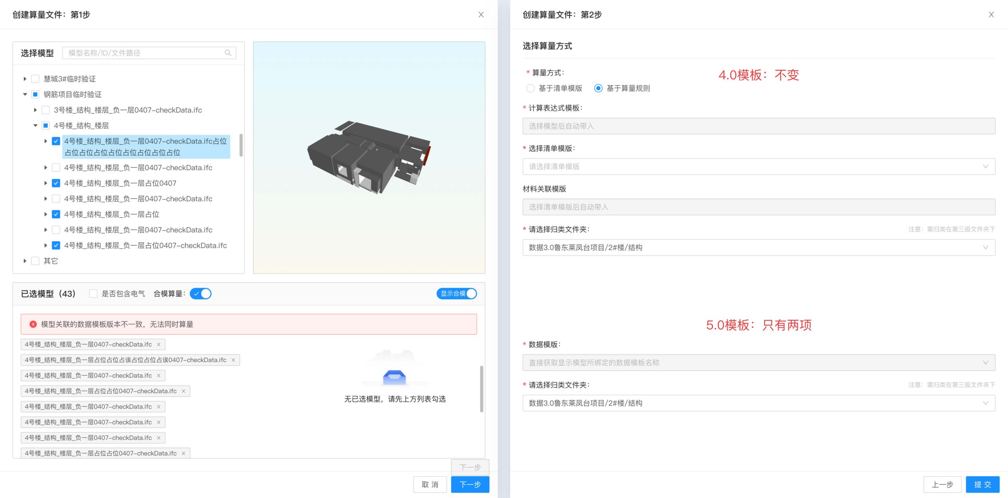Click the 提交 button
Image resolution: width=1008 pixels, height=498 pixels.
982,485
